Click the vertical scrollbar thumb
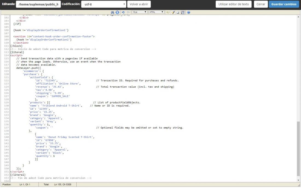 pyautogui.click(x=298, y=149)
